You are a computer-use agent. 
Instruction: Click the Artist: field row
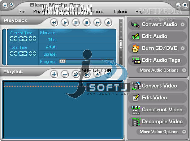77,47
